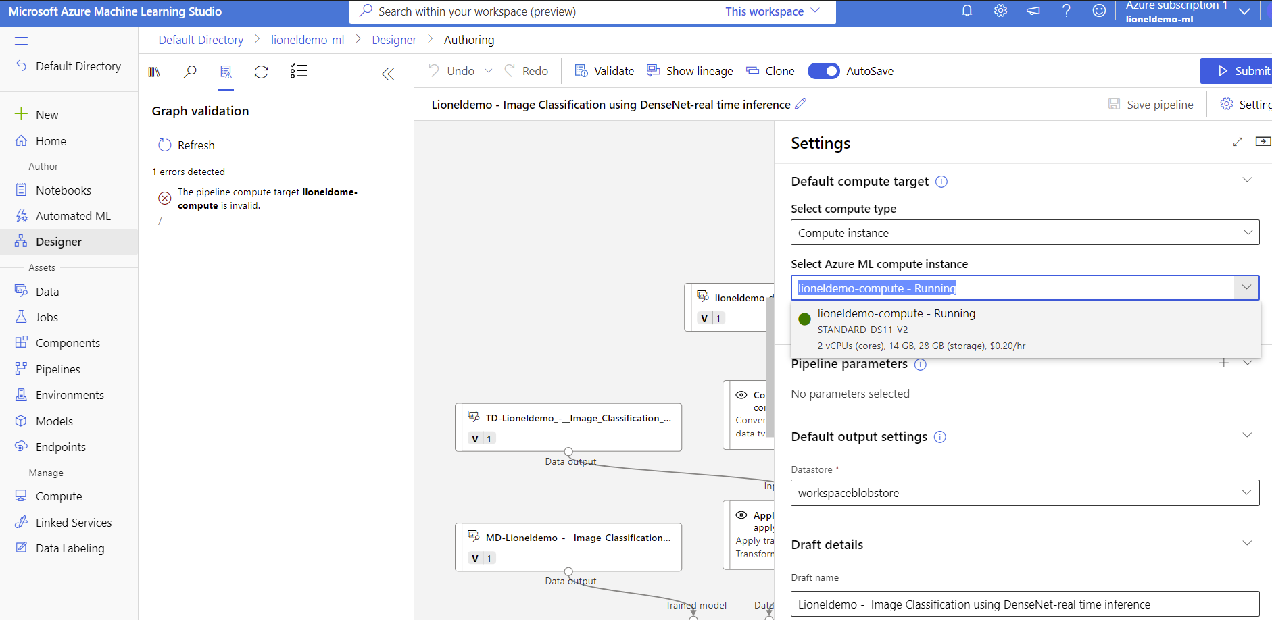Click the Submit pipeline button
The image size is (1272, 620).
coord(1237,71)
